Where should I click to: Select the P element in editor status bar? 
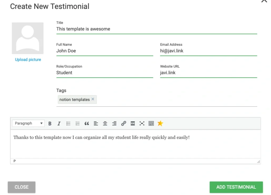point(15,161)
